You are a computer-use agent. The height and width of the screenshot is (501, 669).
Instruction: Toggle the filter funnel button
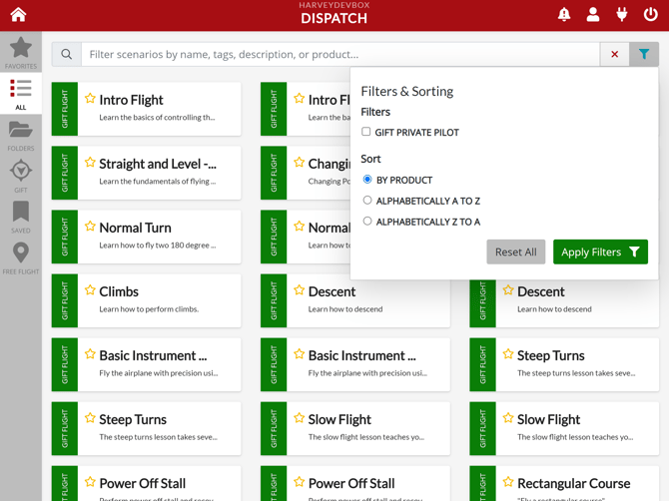pyautogui.click(x=644, y=54)
